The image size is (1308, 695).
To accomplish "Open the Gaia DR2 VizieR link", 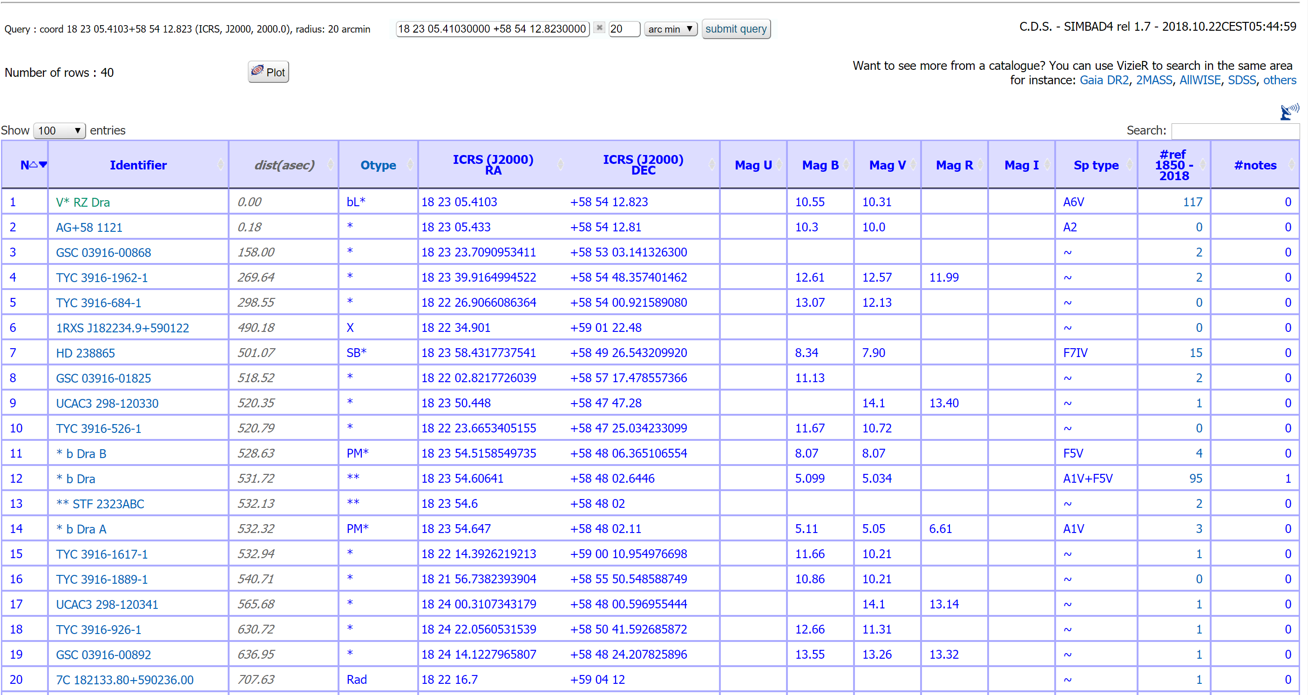I will [1104, 80].
